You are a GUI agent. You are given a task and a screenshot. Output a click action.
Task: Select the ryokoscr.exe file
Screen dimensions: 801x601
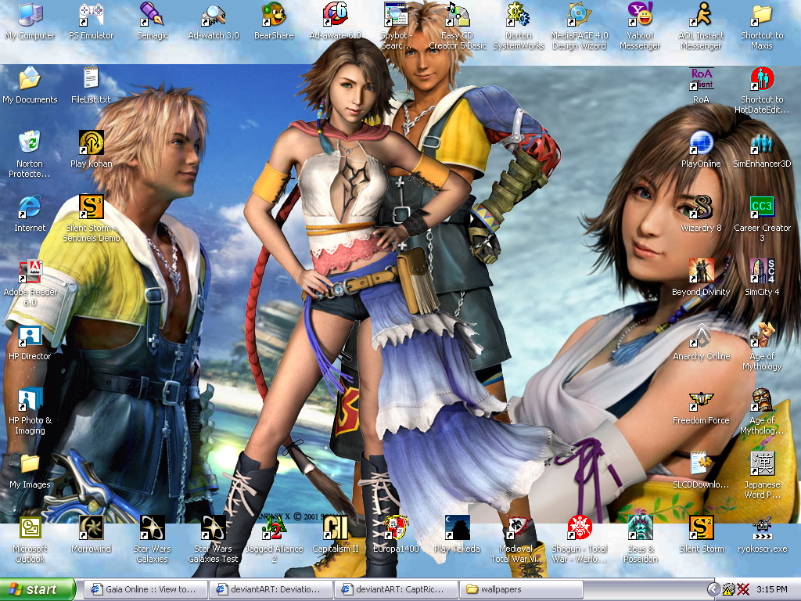coord(762,534)
